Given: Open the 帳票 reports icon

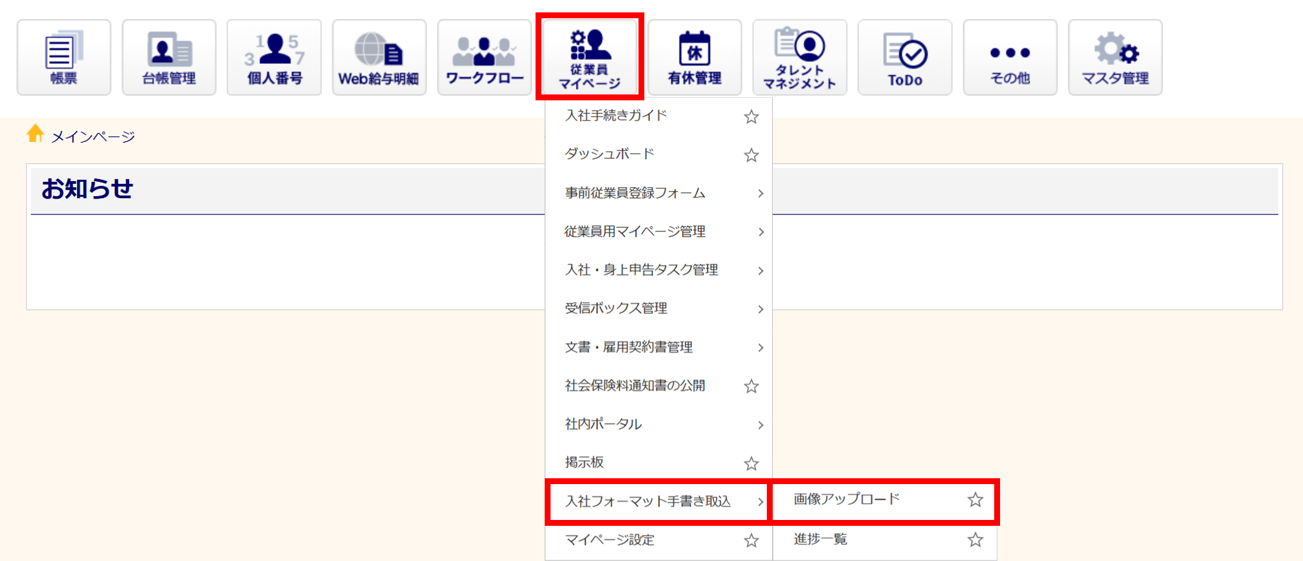Looking at the screenshot, I should (x=64, y=57).
